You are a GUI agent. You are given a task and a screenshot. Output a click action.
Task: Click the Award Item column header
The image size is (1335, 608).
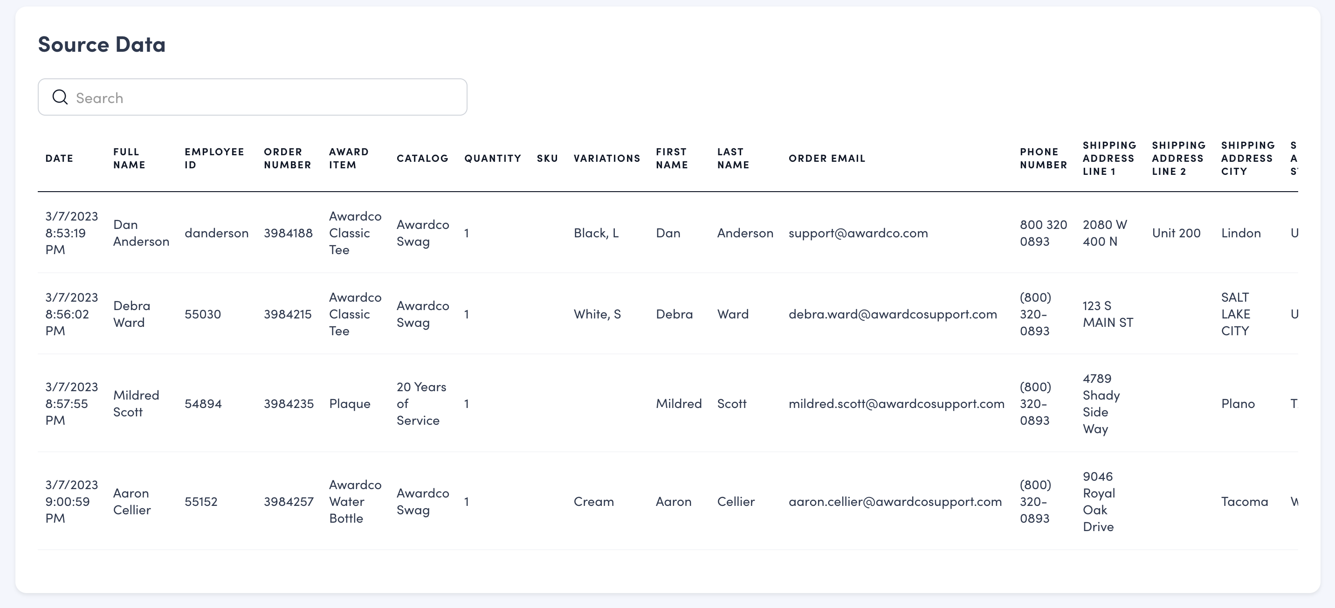tap(349, 159)
